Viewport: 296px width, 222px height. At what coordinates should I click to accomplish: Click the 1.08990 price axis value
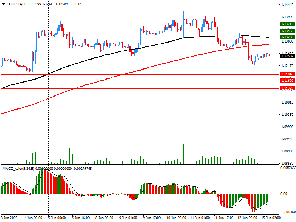click(x=287, y=151)
